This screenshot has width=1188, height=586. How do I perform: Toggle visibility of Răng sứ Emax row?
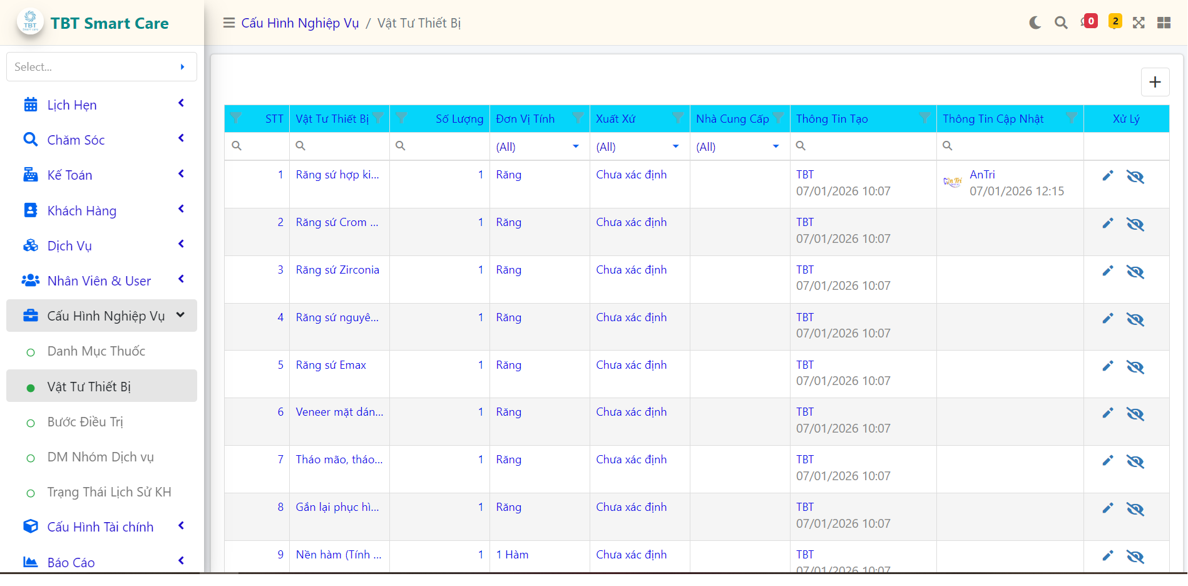1135,367
